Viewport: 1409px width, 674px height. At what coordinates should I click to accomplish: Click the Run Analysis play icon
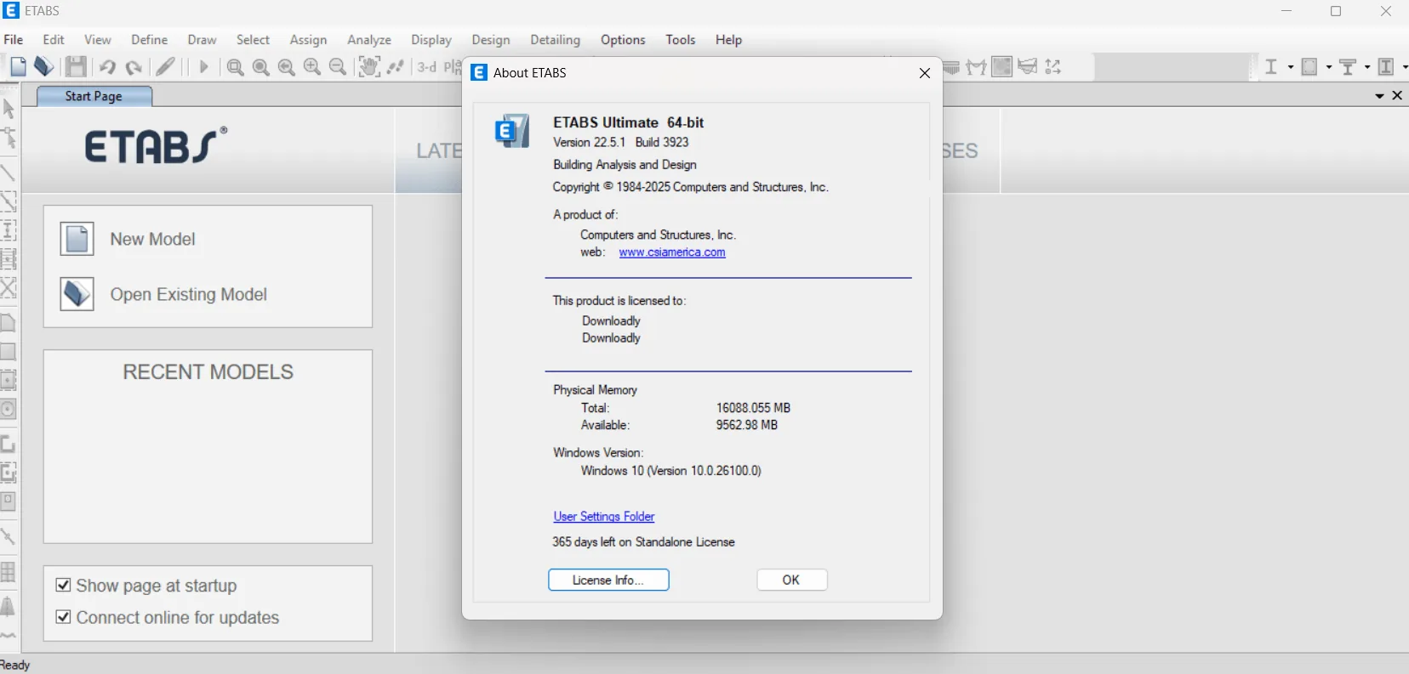(x=203, y=67)
